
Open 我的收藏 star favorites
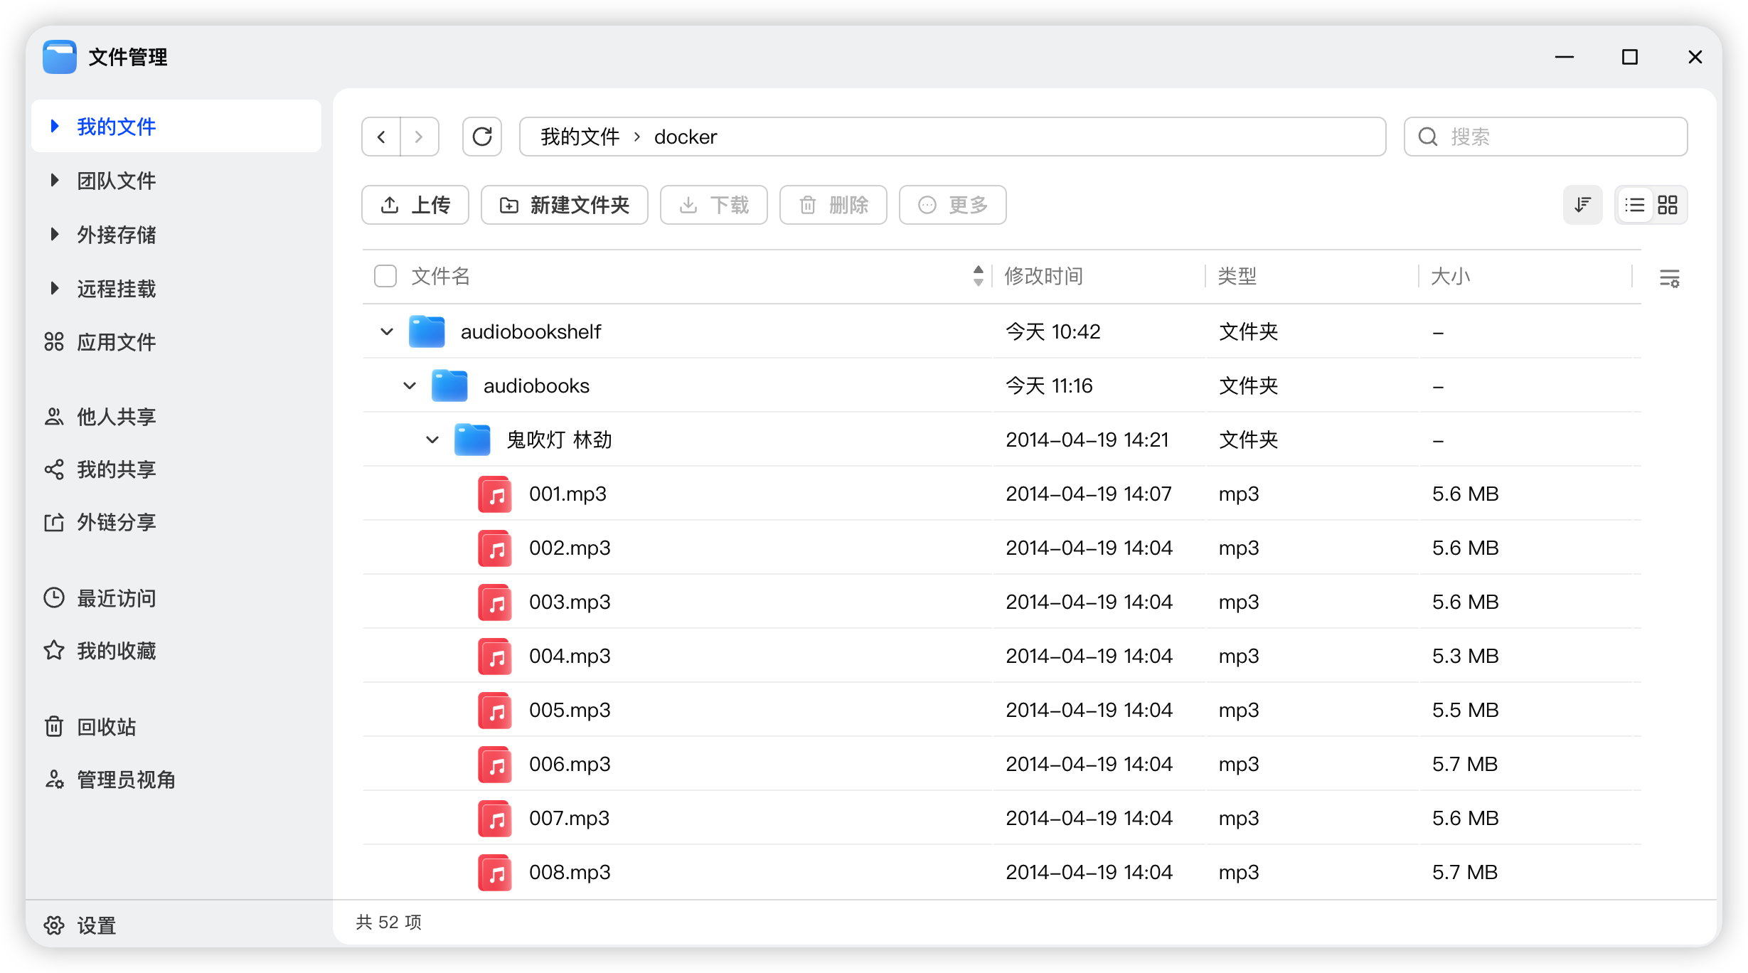[x=115, y=651]
